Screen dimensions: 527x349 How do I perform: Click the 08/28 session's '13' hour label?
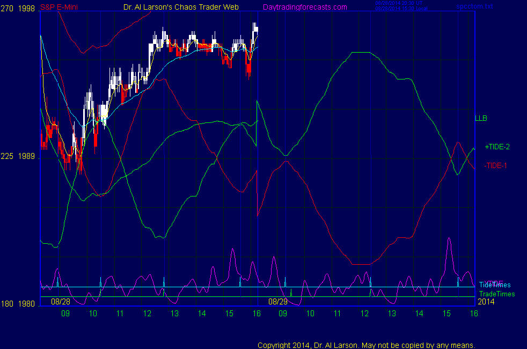click(174, 314)
